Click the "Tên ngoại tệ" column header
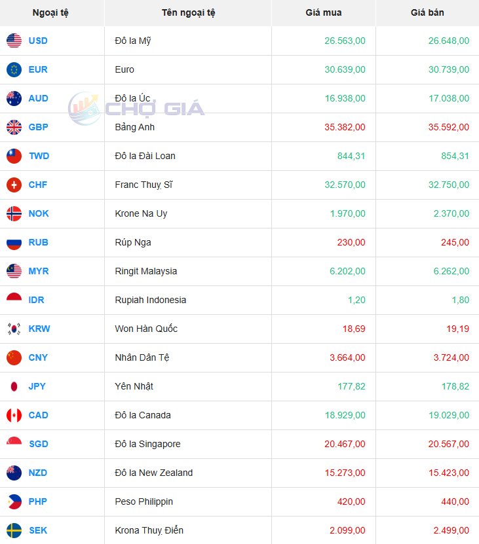 point(188,12)
